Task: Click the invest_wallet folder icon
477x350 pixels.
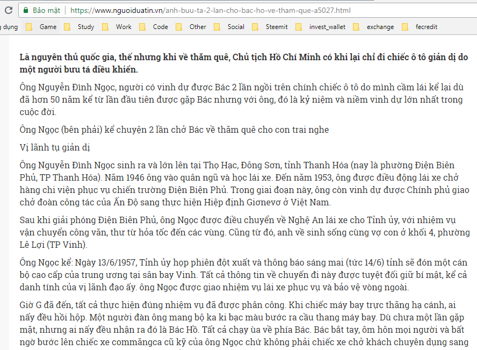Action: point(299,27)
